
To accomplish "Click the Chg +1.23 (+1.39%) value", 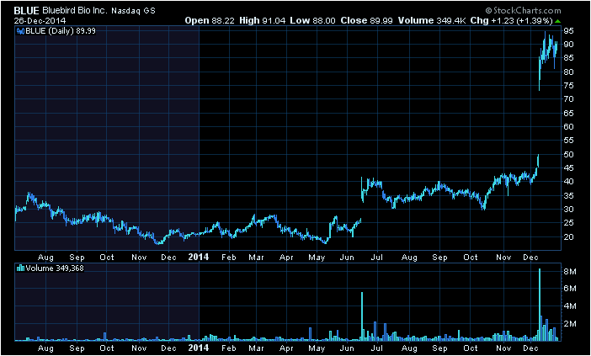I will (512, 20).
